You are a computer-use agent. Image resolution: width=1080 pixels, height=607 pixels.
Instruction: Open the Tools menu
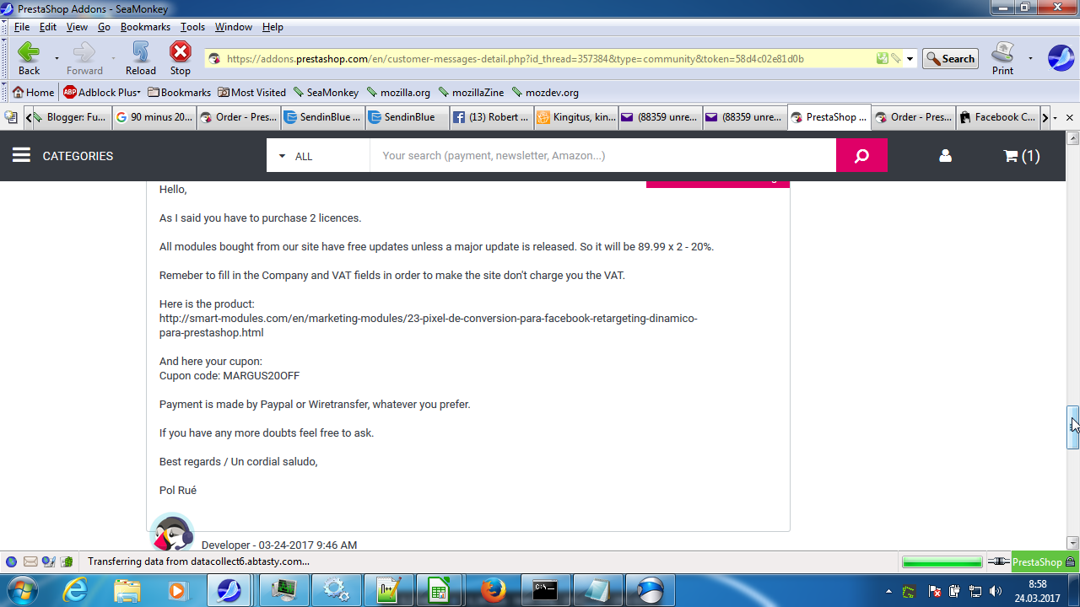(x=192, y=27)
